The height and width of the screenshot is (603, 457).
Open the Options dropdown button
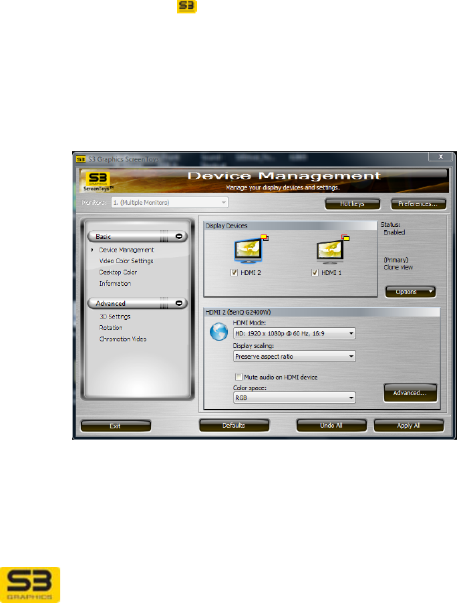click(410, 292)
